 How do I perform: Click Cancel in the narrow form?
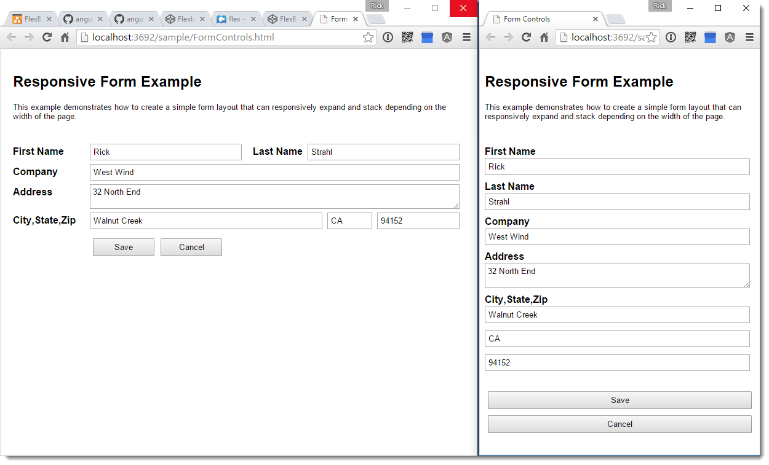[x=620, y=424]
